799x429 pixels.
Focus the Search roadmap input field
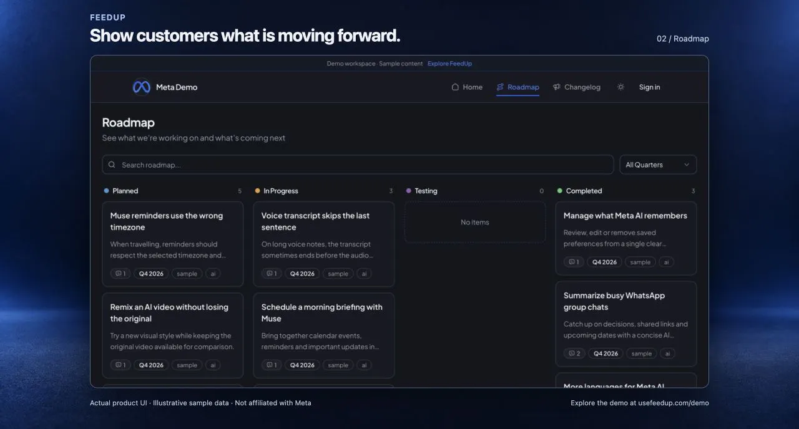click(x=358, y=165)
